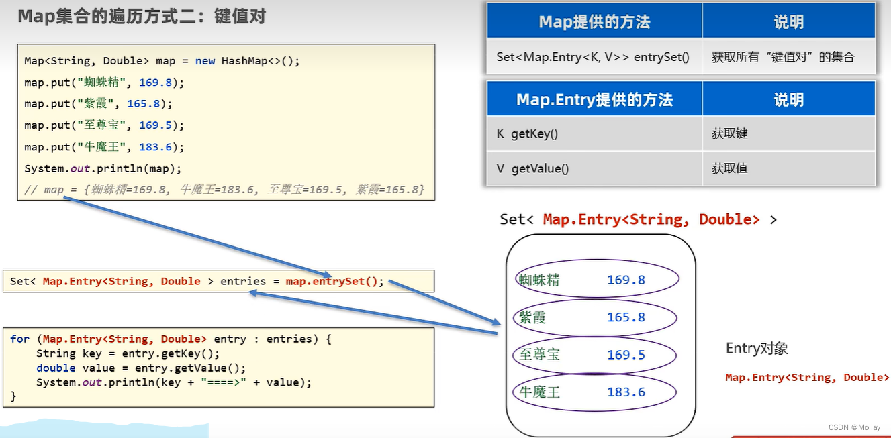The height and width of the screenshot is (438, 891).
Task: Click the code line map.put("蜘蛛精", 169.8);
Action: (104, 83)
